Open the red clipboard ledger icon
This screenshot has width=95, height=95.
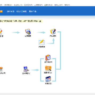(x=48, y=58)
